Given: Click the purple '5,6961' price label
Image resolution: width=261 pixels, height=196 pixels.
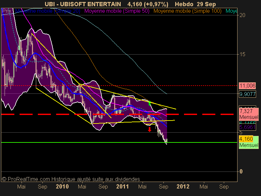Looking at the screenshot, I should point(247,127).
